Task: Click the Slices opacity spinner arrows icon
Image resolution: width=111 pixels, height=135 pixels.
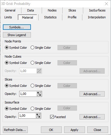Action: point(39,94)
